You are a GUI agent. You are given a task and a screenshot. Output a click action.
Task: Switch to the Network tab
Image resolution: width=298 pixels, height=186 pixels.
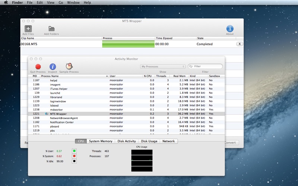169,141
